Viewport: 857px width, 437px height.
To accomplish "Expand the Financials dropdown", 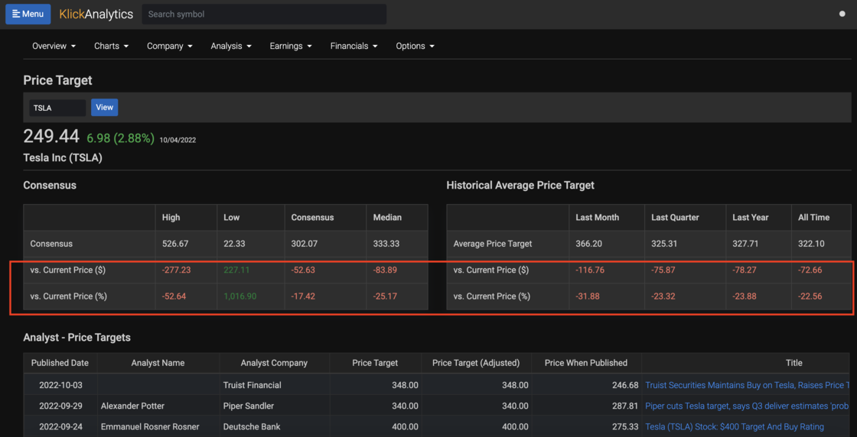I will [354, 47].
